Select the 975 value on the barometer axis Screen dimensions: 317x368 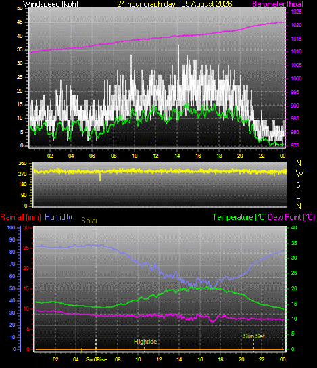(x=295, y=145)
